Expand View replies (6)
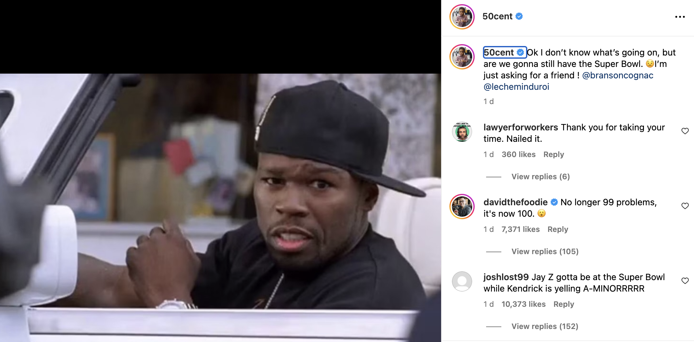 tap(541, 177)
